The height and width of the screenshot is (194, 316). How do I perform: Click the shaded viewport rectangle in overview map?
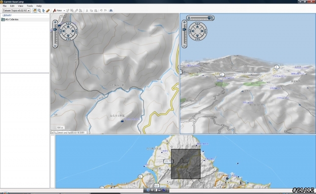point(186,164)
